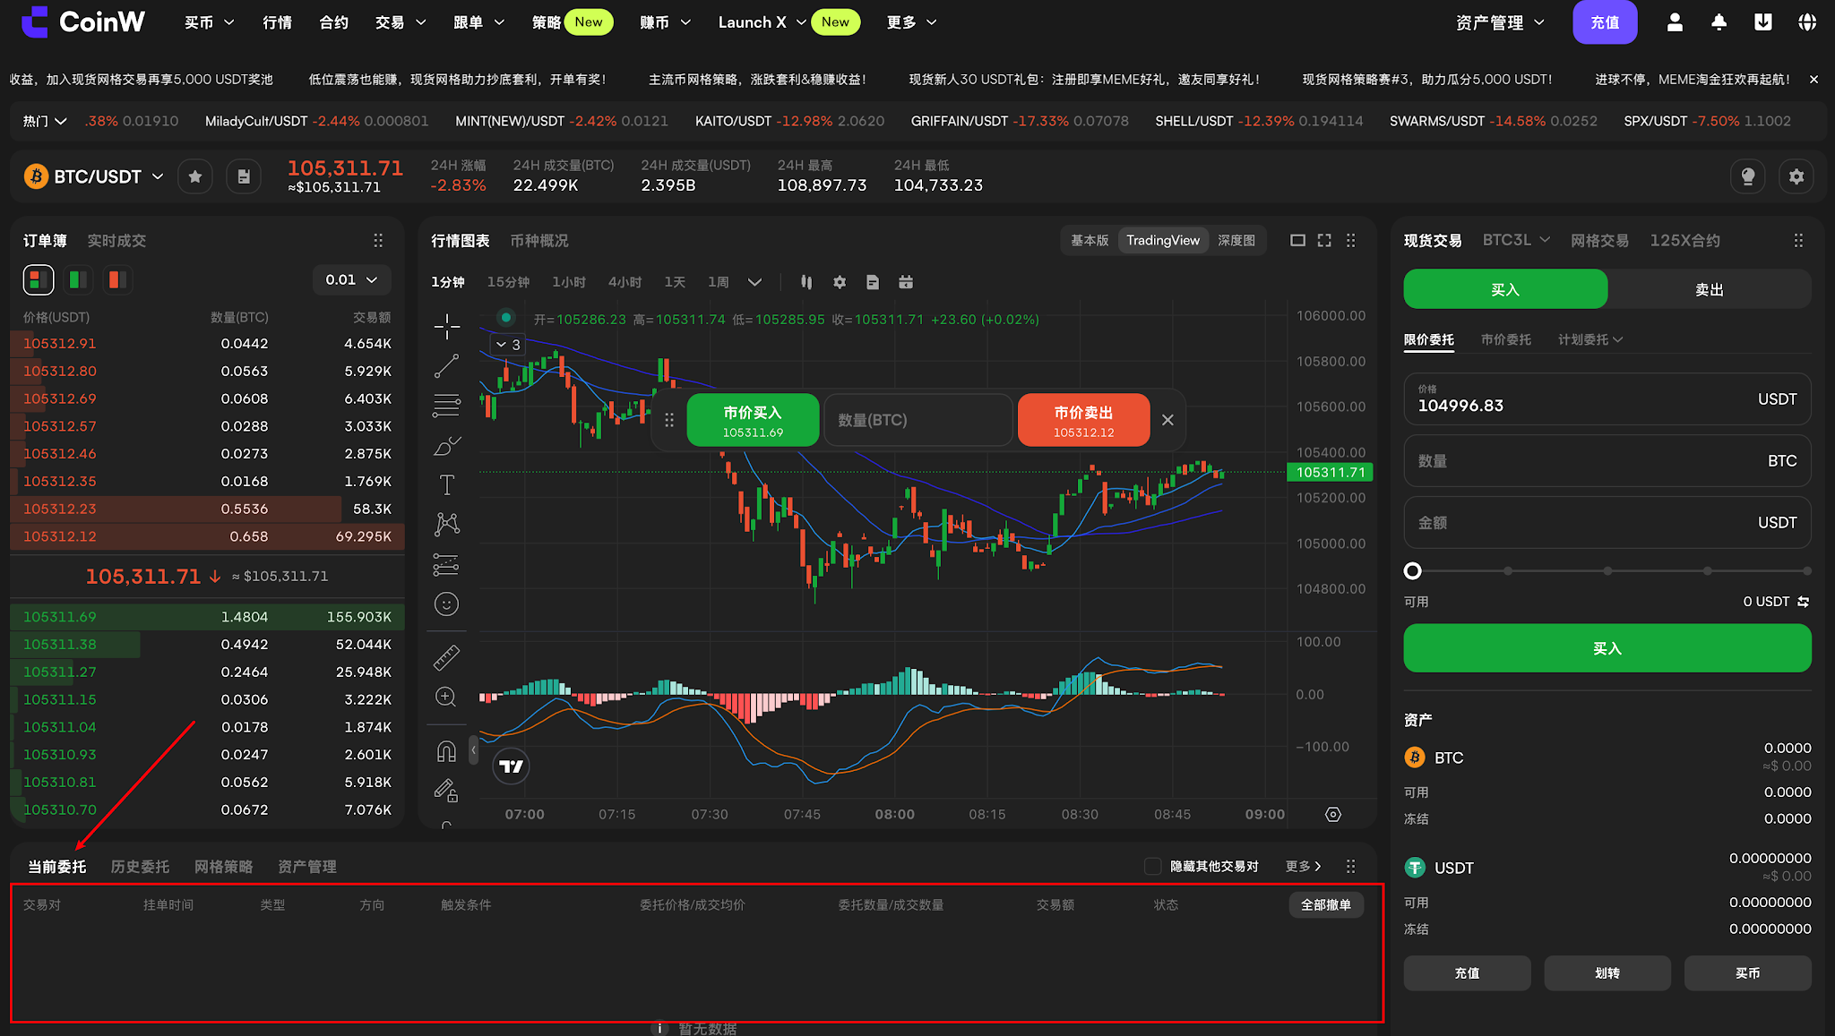
Task: Click the market buy button at 105311.69
Action: [x=753, y=420]
